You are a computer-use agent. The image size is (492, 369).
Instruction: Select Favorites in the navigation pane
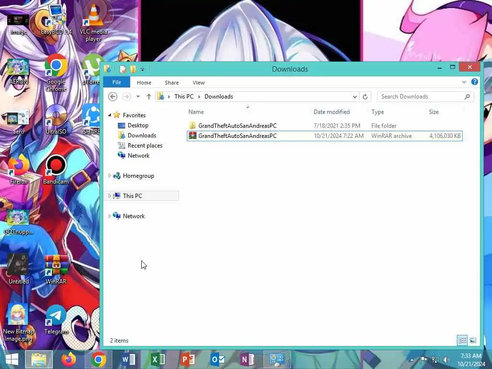[x=134, y=115]
